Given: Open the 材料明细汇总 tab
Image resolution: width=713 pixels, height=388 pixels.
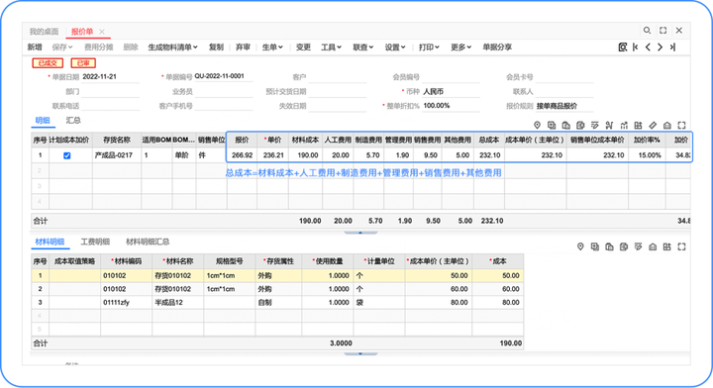Looking at the screenshot, I should point(148,242).
